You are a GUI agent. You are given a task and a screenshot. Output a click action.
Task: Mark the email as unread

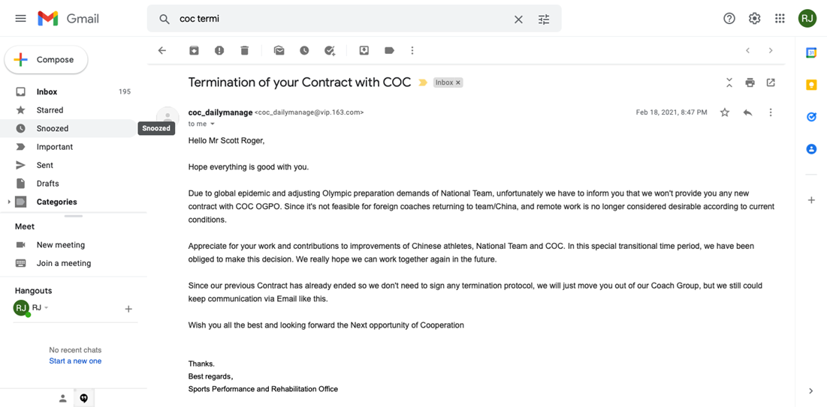(x=279, y=51)
